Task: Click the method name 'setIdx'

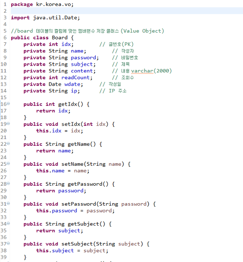Action: (x=71, y=124)
